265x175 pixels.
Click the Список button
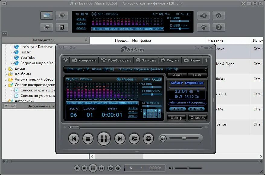(198, 118)
